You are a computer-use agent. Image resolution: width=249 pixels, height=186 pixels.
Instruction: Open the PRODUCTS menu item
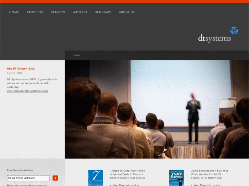[x=35, y=12]
